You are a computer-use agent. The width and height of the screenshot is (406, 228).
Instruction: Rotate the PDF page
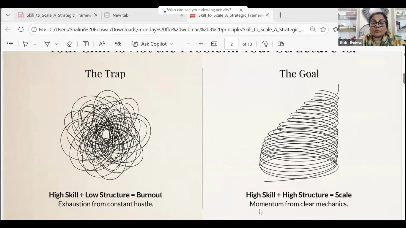point(265,44)
